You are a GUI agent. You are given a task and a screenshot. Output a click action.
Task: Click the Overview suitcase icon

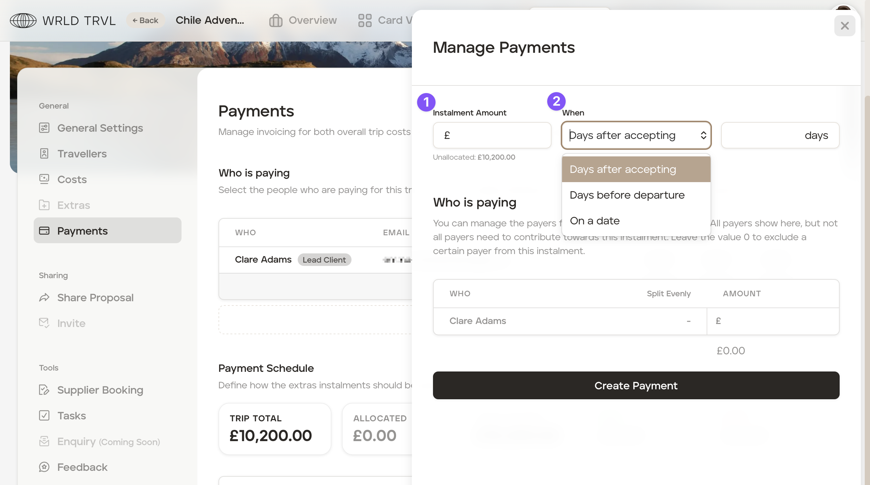point(276,20)
